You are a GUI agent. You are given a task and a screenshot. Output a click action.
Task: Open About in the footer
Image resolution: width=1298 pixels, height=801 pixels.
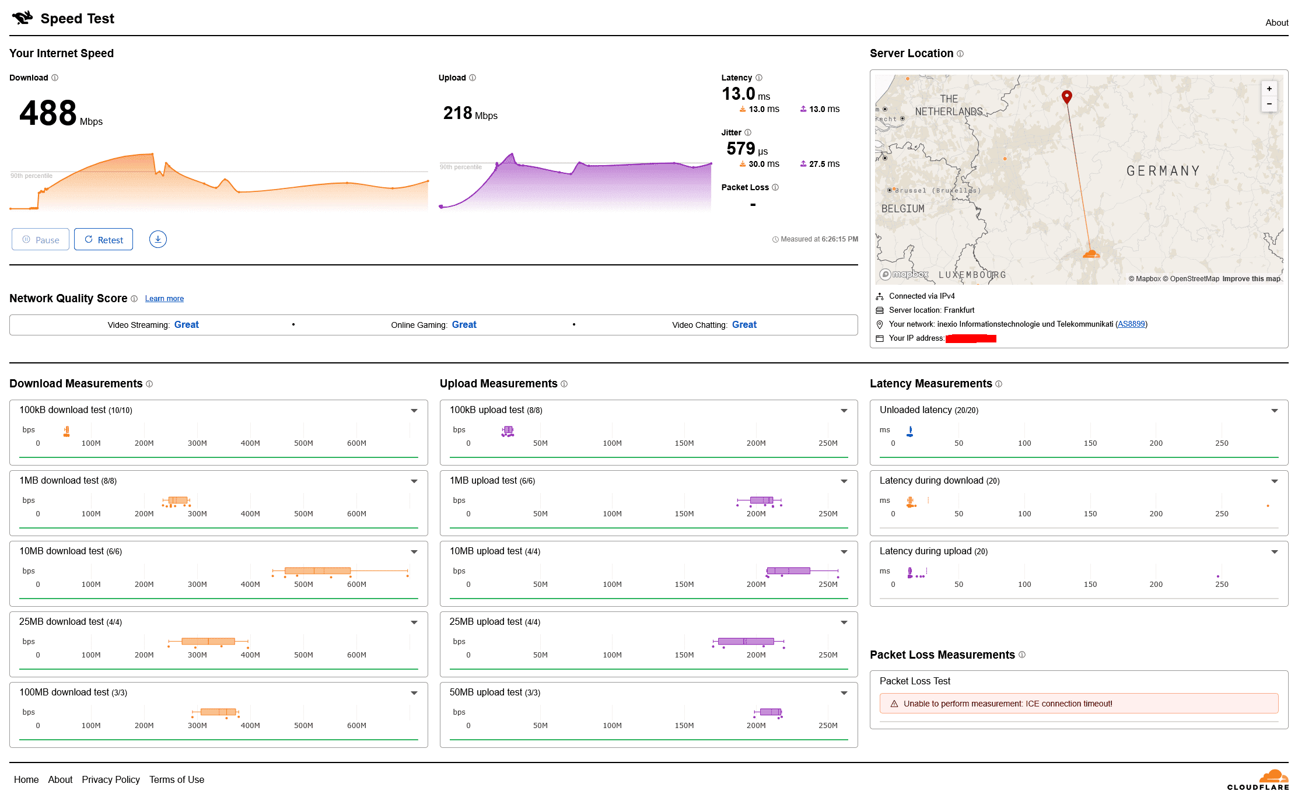60,779
